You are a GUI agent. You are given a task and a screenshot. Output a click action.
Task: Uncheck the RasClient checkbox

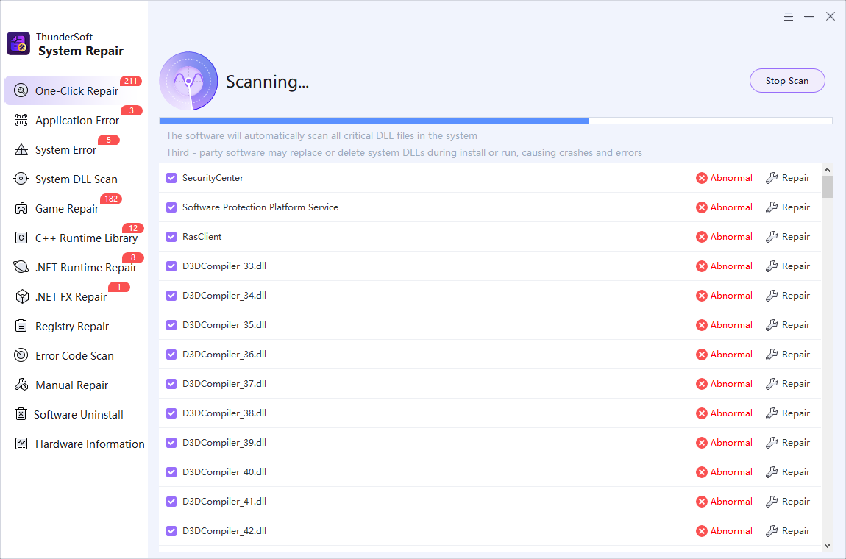pos(171,237)
